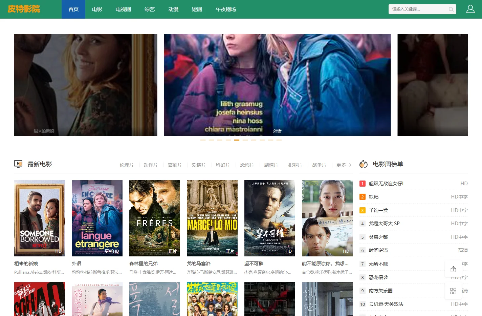This screenshot has height=316, width=482.
Task: Go to the 电影 navigation tab
Action: [97, 9]
